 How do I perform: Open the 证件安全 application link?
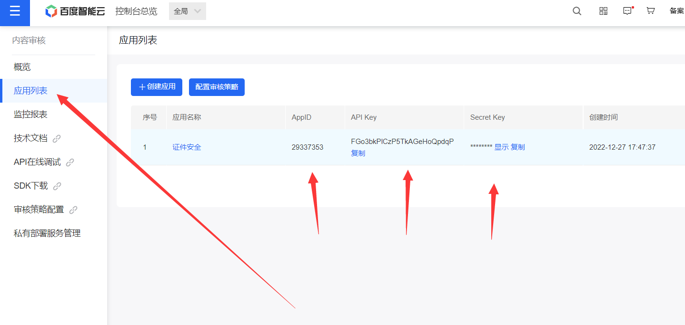[x=187, y=147]
